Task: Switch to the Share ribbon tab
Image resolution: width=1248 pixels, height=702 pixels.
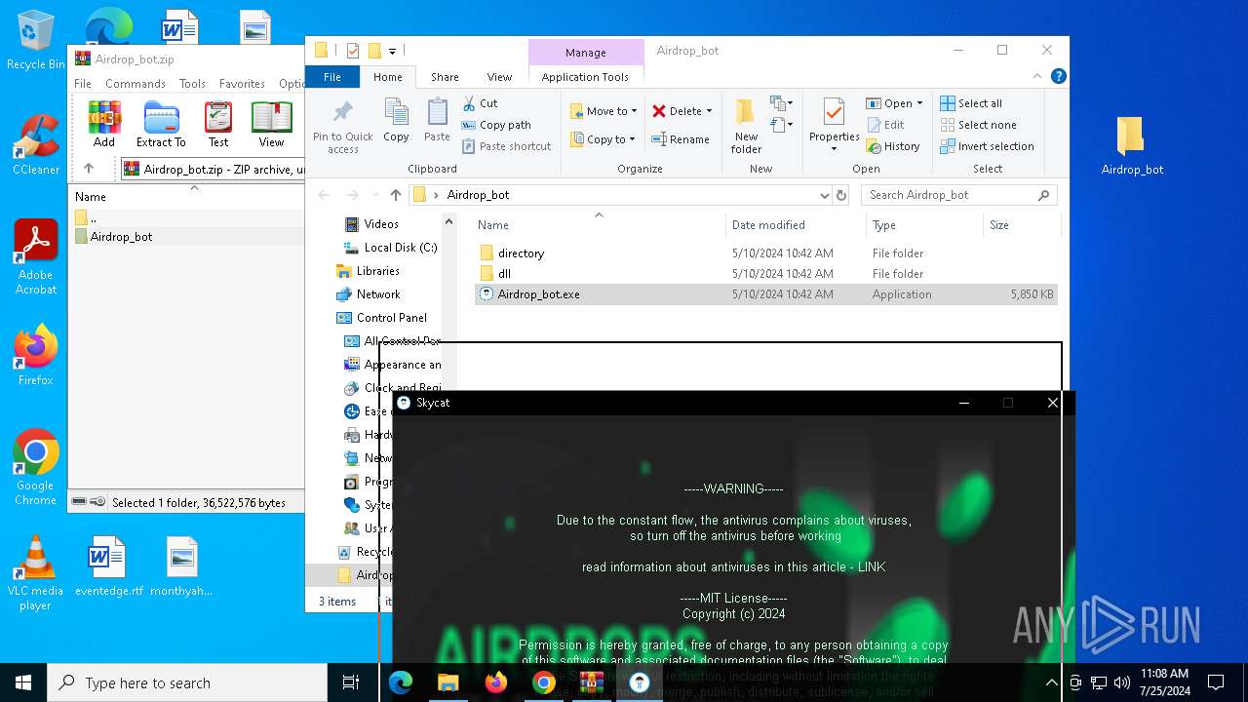Action: pos(445,77)
